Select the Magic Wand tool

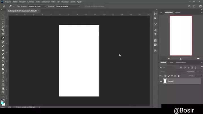tap(3, 27)
